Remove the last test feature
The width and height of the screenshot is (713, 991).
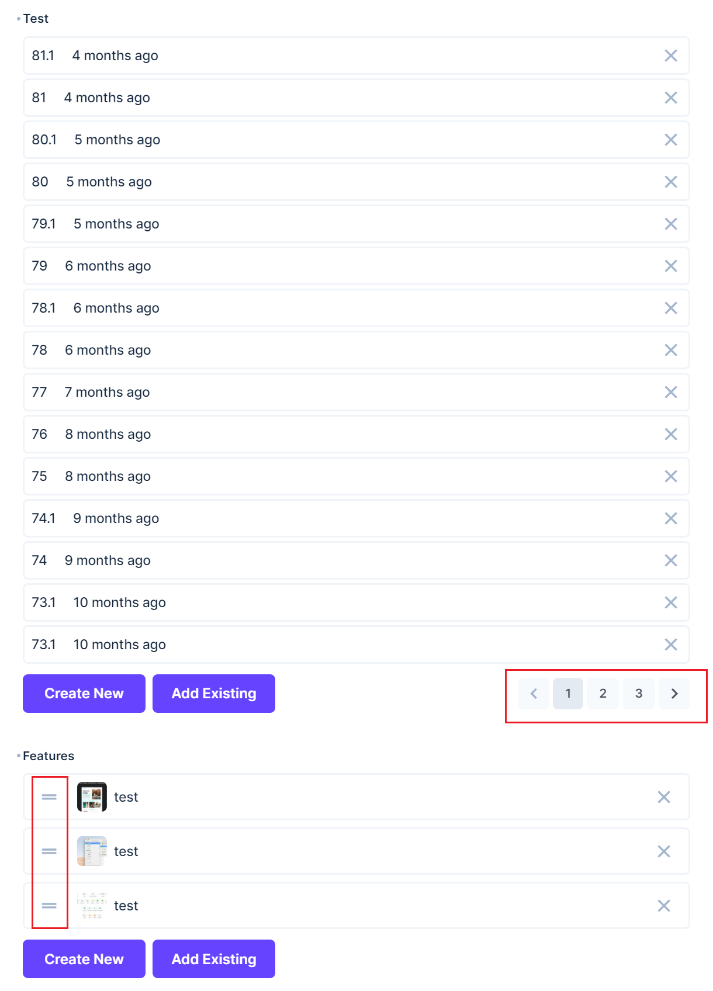coord(664,906)
